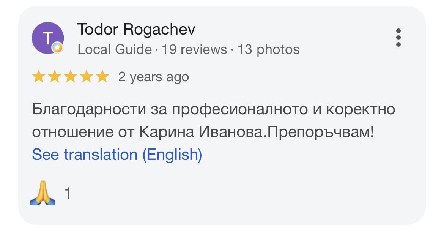Click the first rating star
Image resolution: width=444 pixels, height=232 pixels.
[x=38, y=77]
